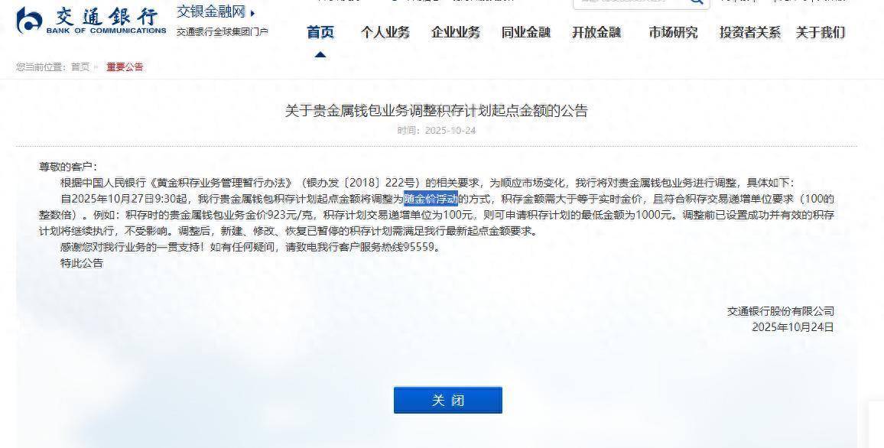Open the 企业业务 menu

point(456,33)
